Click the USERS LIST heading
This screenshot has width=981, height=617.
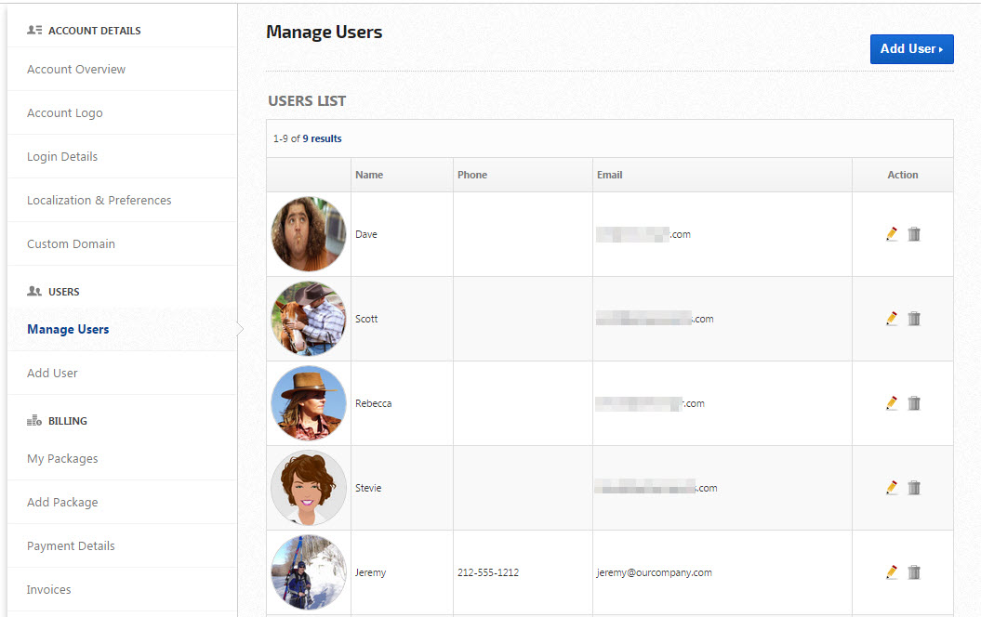pos(307,100)
